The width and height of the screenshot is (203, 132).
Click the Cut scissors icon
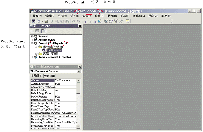52,21
